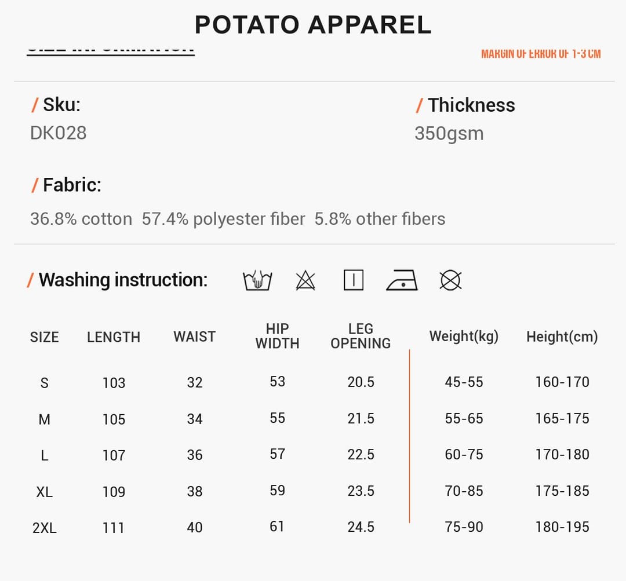Image resolution: width=626 pixels, height=581 pixels.
Task: Select the 2XL size row label
Action: (44, 528)
